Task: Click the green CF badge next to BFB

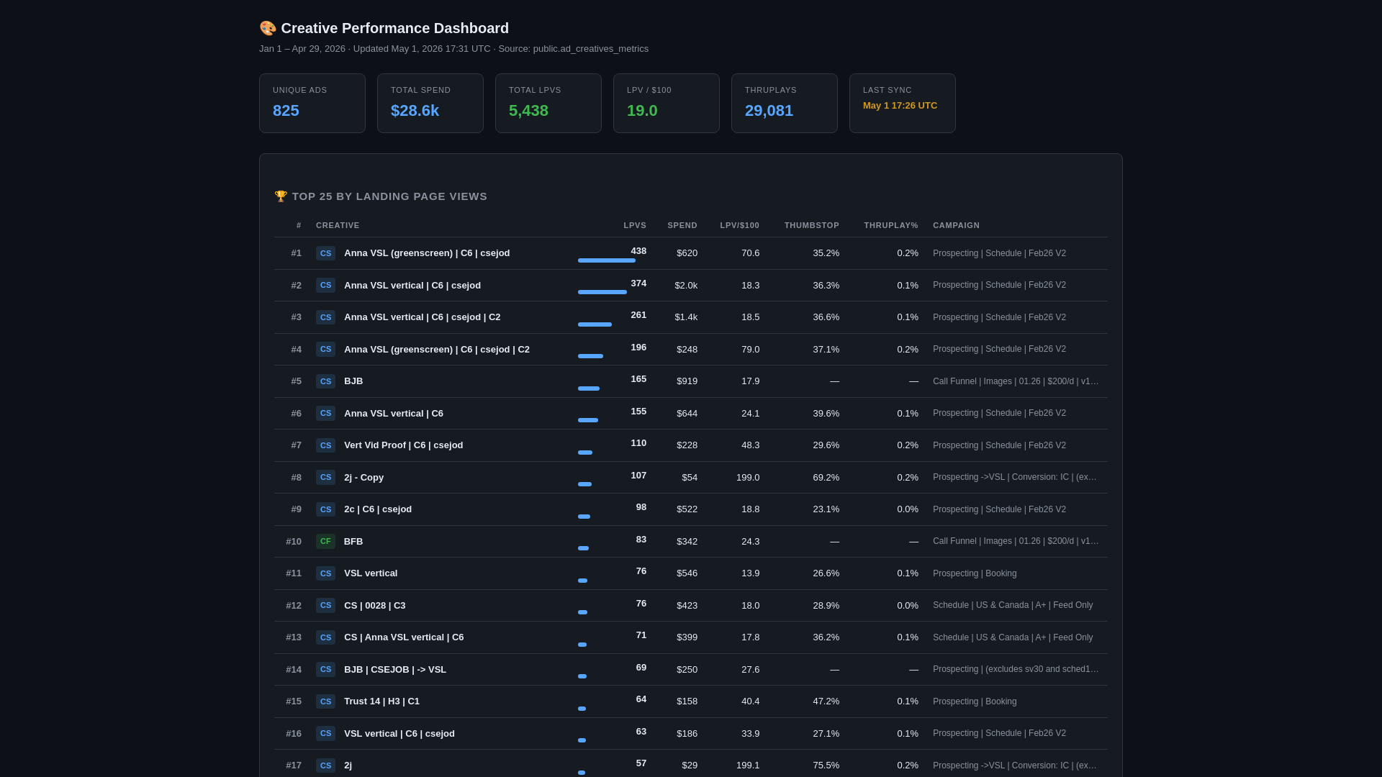Action: coord(325,541)
